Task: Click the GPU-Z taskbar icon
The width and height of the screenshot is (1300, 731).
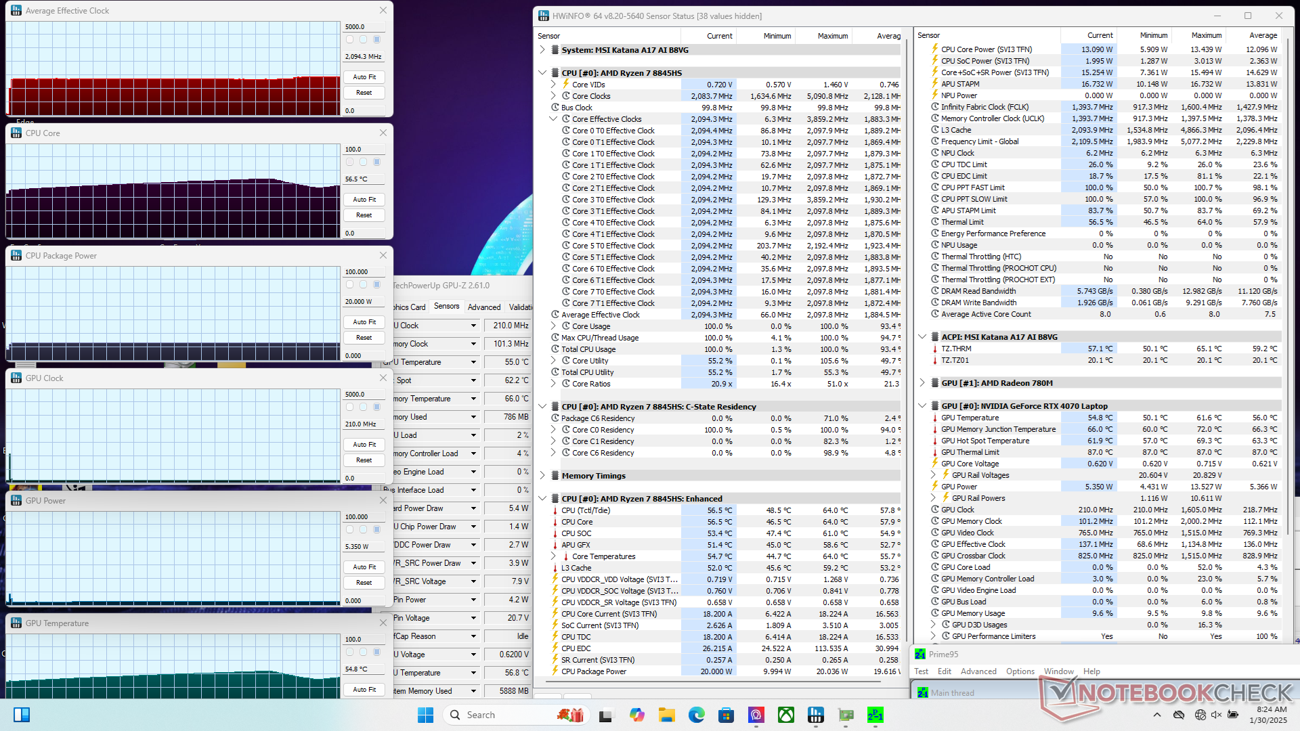Action: coord(846,715)
